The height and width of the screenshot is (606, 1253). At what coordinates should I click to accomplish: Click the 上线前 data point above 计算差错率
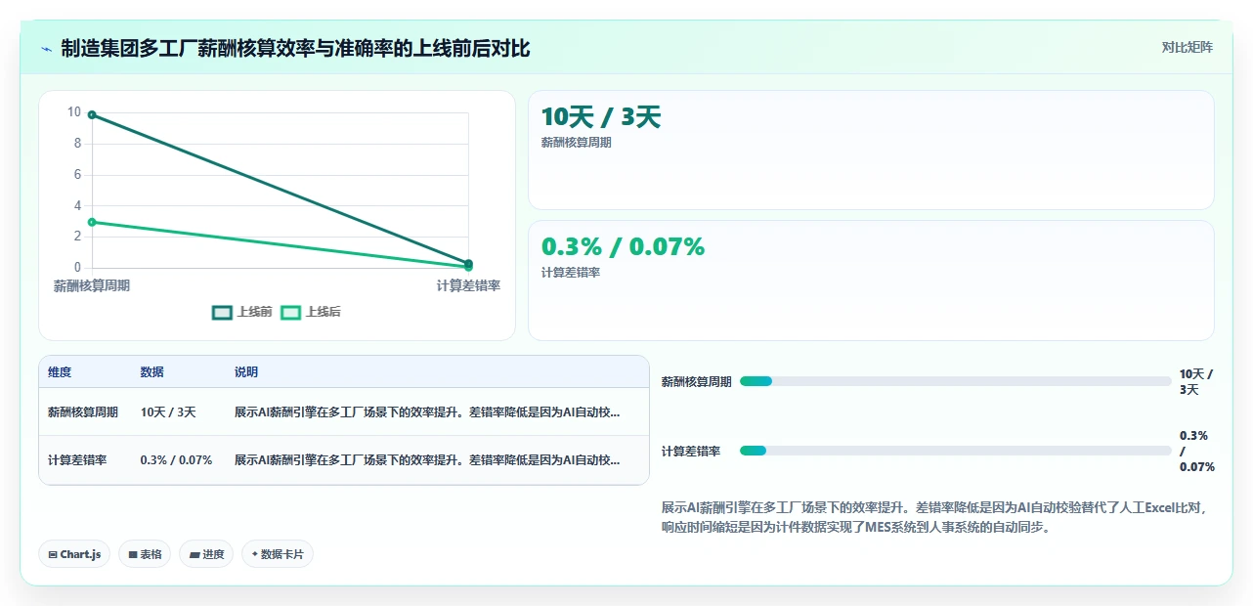(468, 263)
